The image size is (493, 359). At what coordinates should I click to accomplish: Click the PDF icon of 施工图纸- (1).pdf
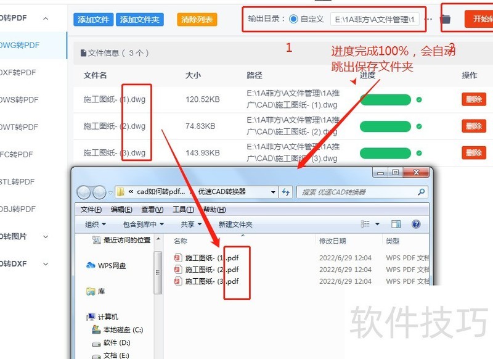click(x=178, y=258)
